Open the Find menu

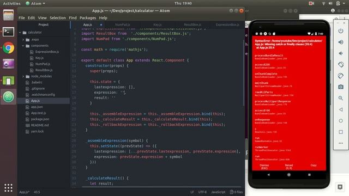[73, 18]
